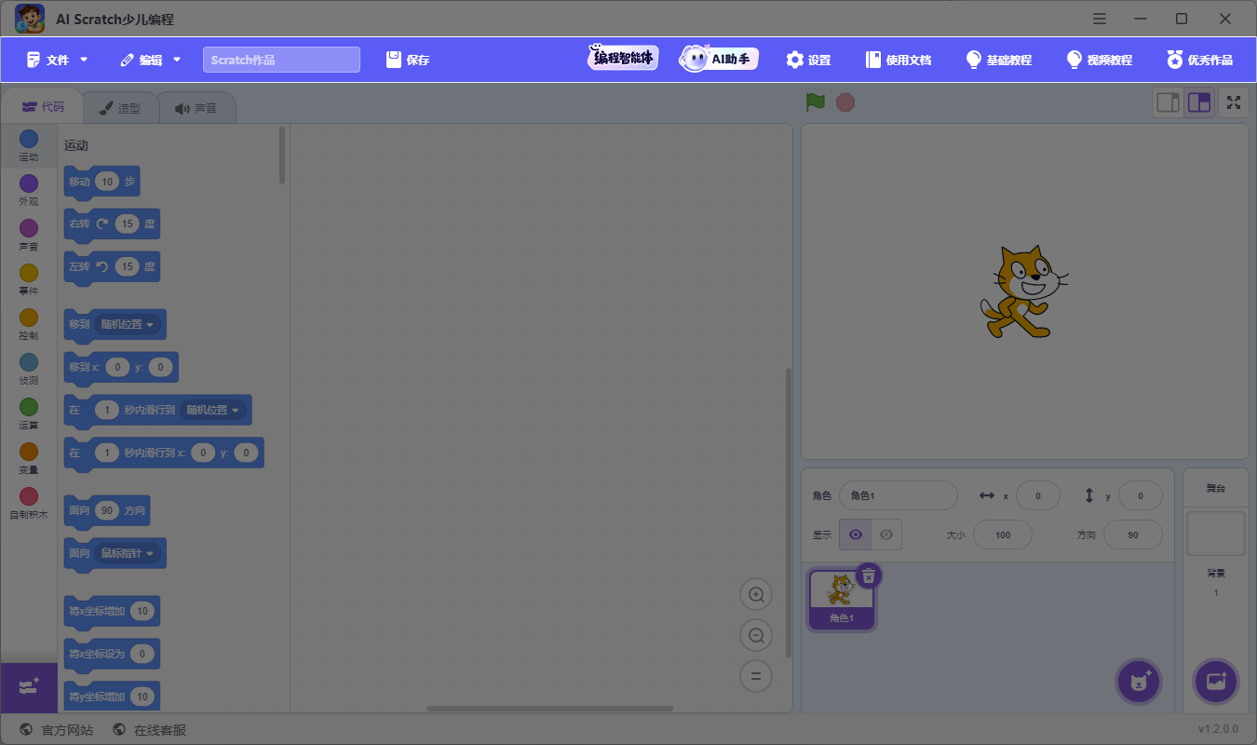The image size is (1257, 745).
Task: Select the Motion category circle
Action: 29,139
